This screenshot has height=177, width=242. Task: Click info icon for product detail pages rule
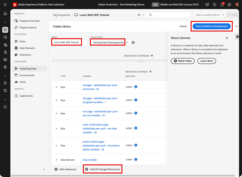pyautogui.click(x=136, y=145)
